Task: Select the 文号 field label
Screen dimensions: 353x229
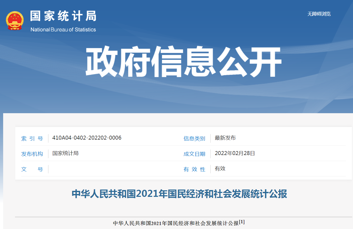Action: (33, 169)
